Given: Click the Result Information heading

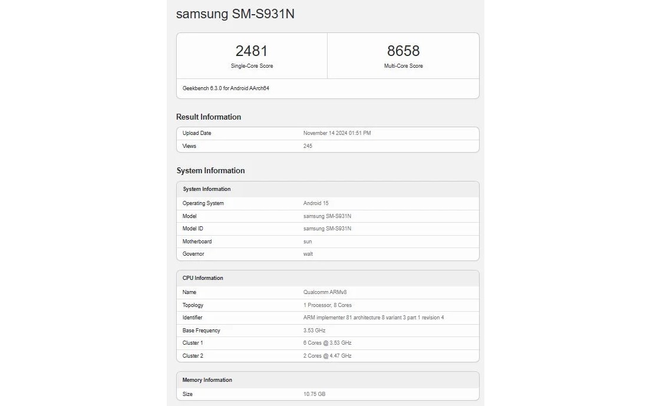Looking at the screenshot, I should point(208,117).
